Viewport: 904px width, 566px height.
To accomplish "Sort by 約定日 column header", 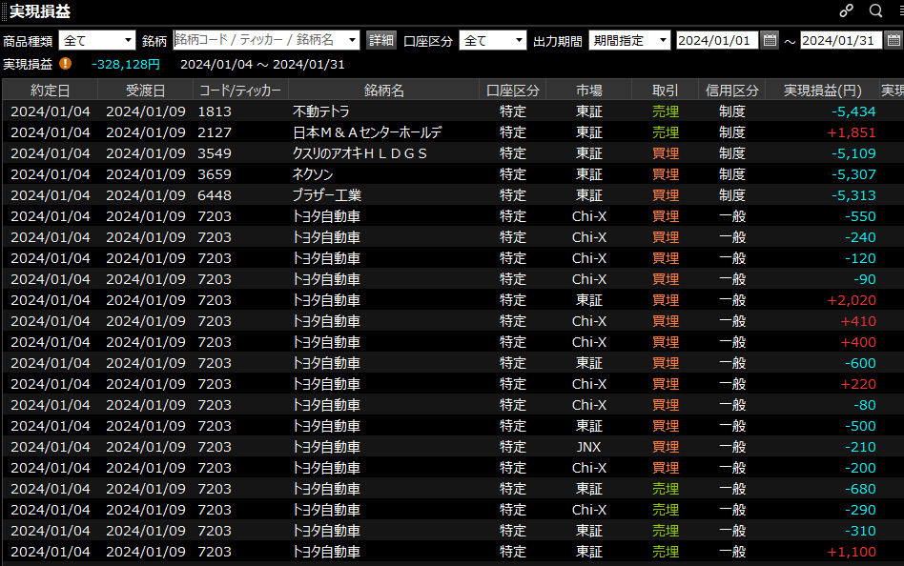I will coord(51,91).
